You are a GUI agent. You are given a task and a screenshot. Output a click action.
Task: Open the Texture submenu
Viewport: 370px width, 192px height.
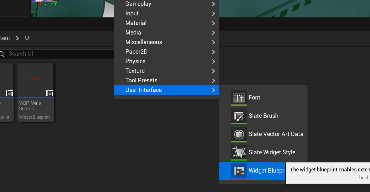coord(166,71)
